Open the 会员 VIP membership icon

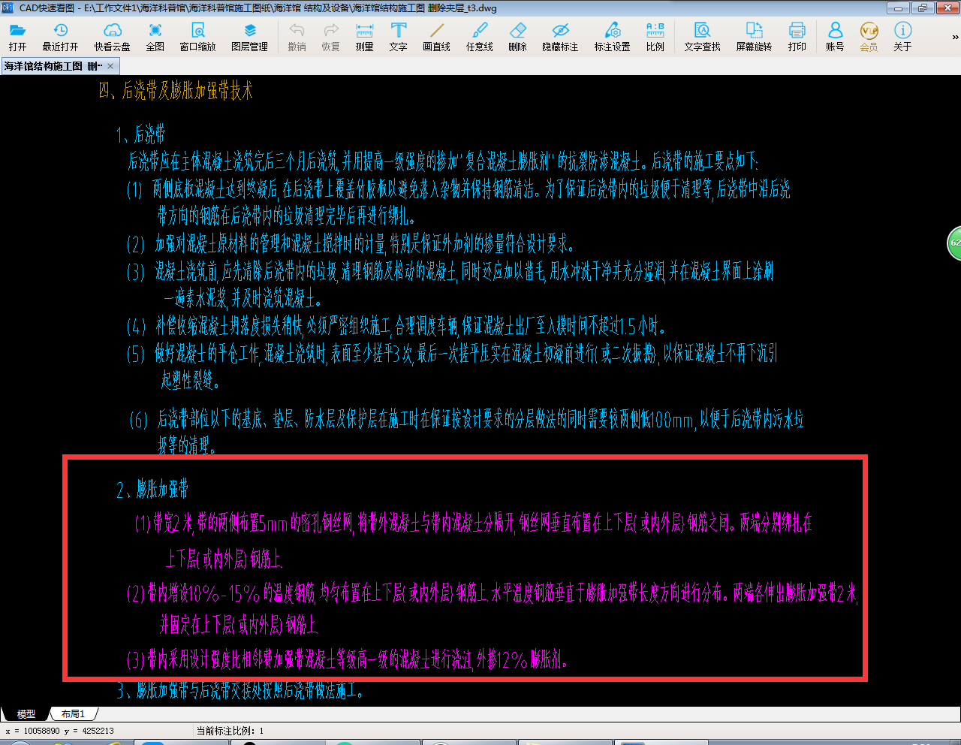pos(869,36)
